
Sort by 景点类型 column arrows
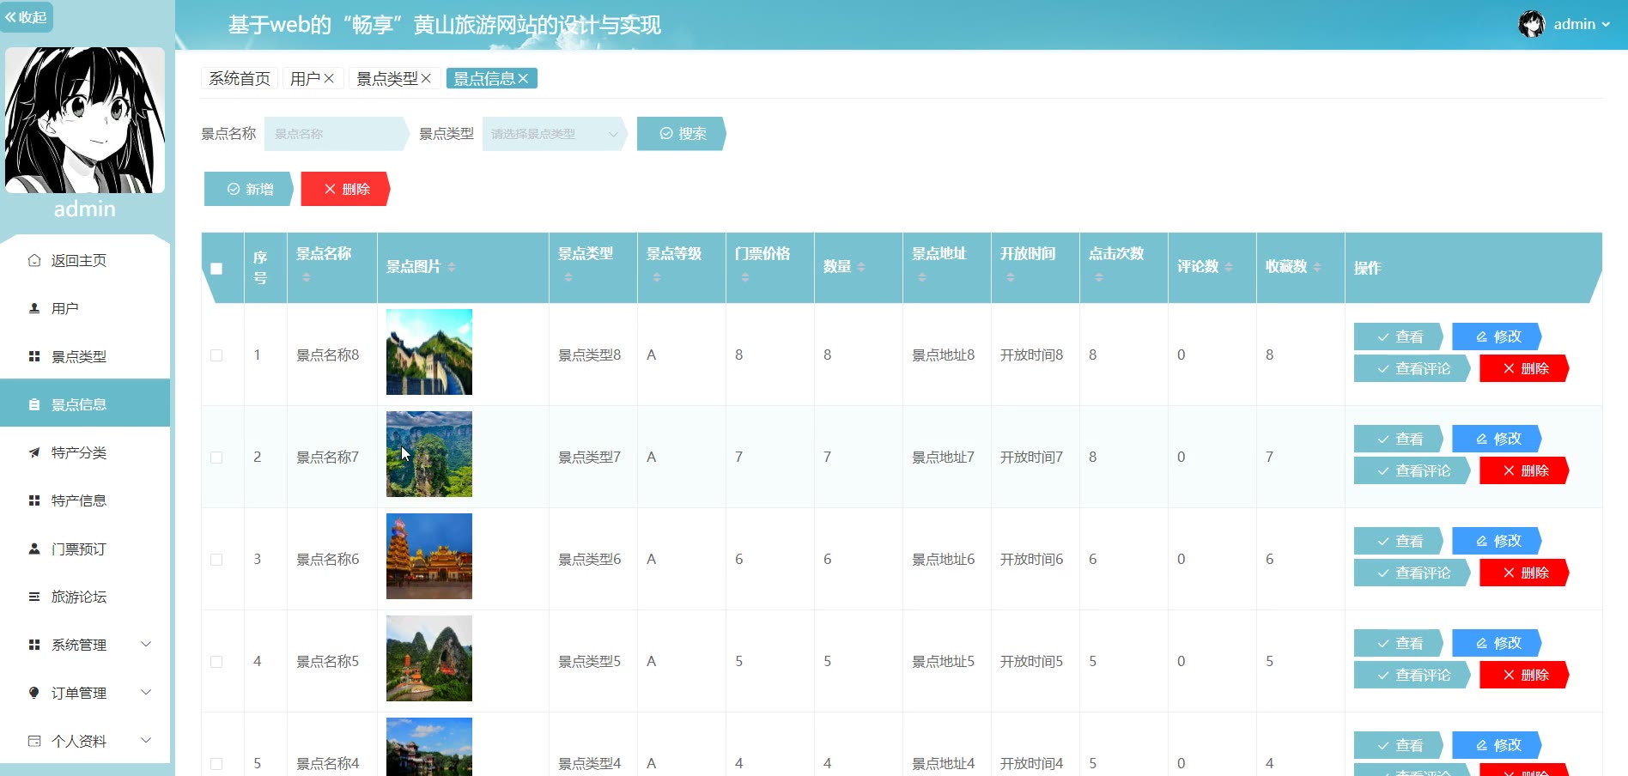(568, 277)
